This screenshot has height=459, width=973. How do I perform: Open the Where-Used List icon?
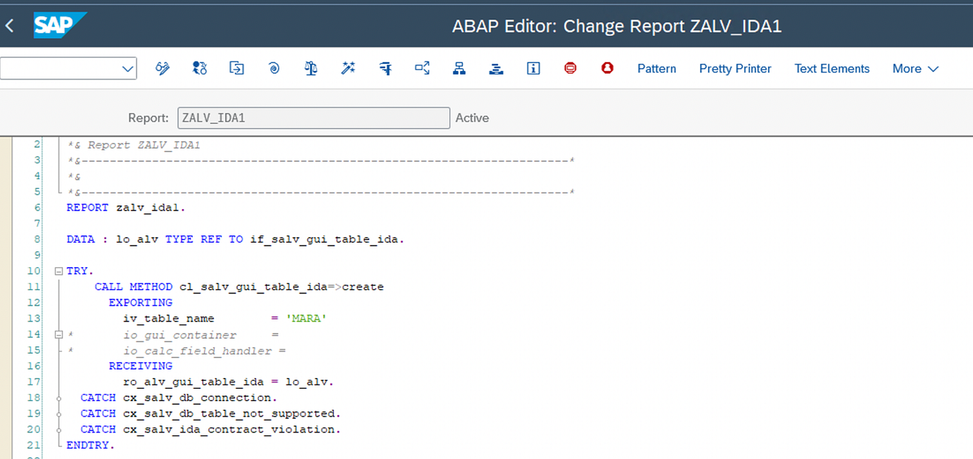pos(423,69)
